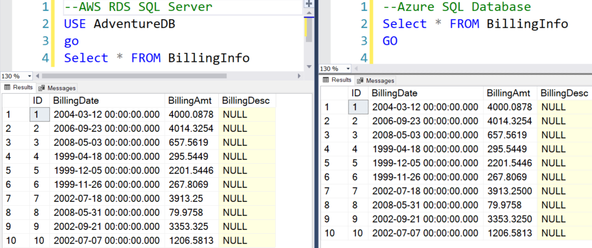Click 3353.3250 amount cell in Azure results

510,219
